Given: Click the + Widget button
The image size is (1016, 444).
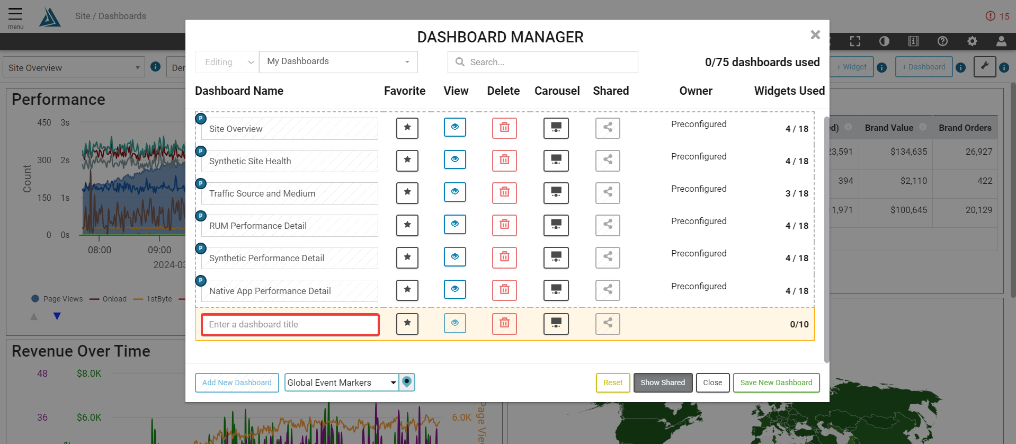Looking at the screenshot, I should pos(851,67).
